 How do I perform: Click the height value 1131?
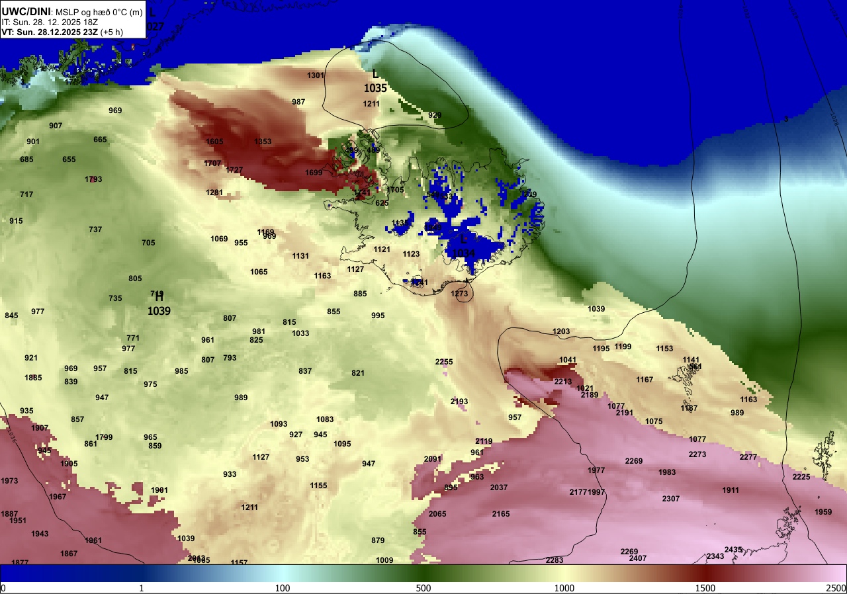(300, 256)
